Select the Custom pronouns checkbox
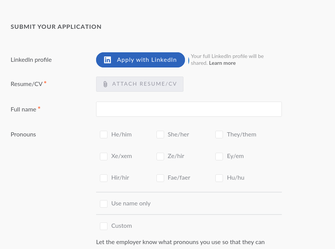335x249 pixels. point(104,226)
